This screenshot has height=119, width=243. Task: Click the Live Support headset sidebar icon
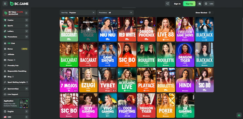(x=5, y=94)
